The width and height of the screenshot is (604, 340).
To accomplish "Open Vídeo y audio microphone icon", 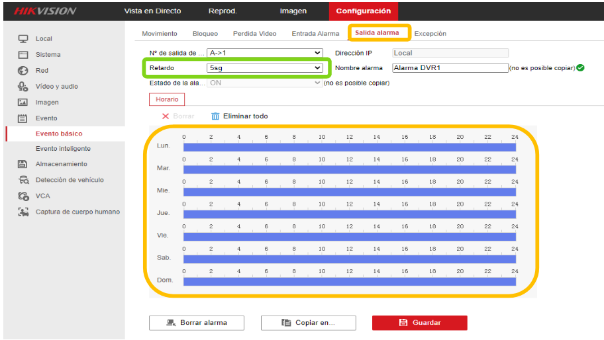I will [23, 87].
